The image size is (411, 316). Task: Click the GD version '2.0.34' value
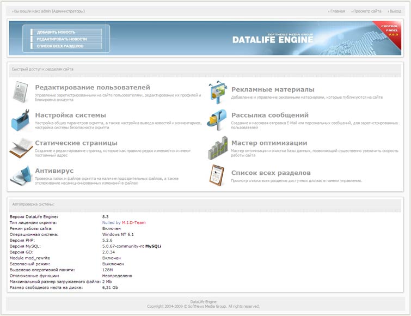tap(108, 252)
